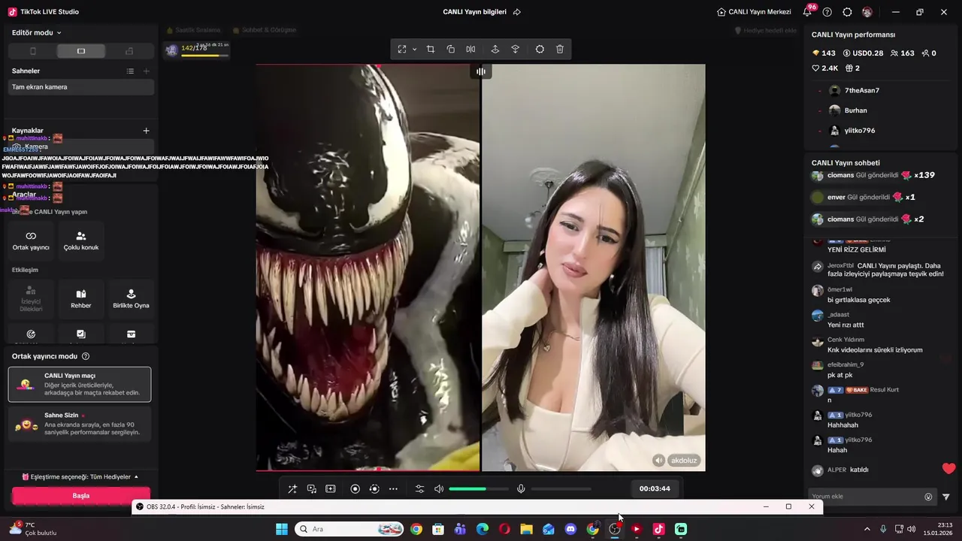
Task: Open Discord from the taskbar
Action: (570, 529)
